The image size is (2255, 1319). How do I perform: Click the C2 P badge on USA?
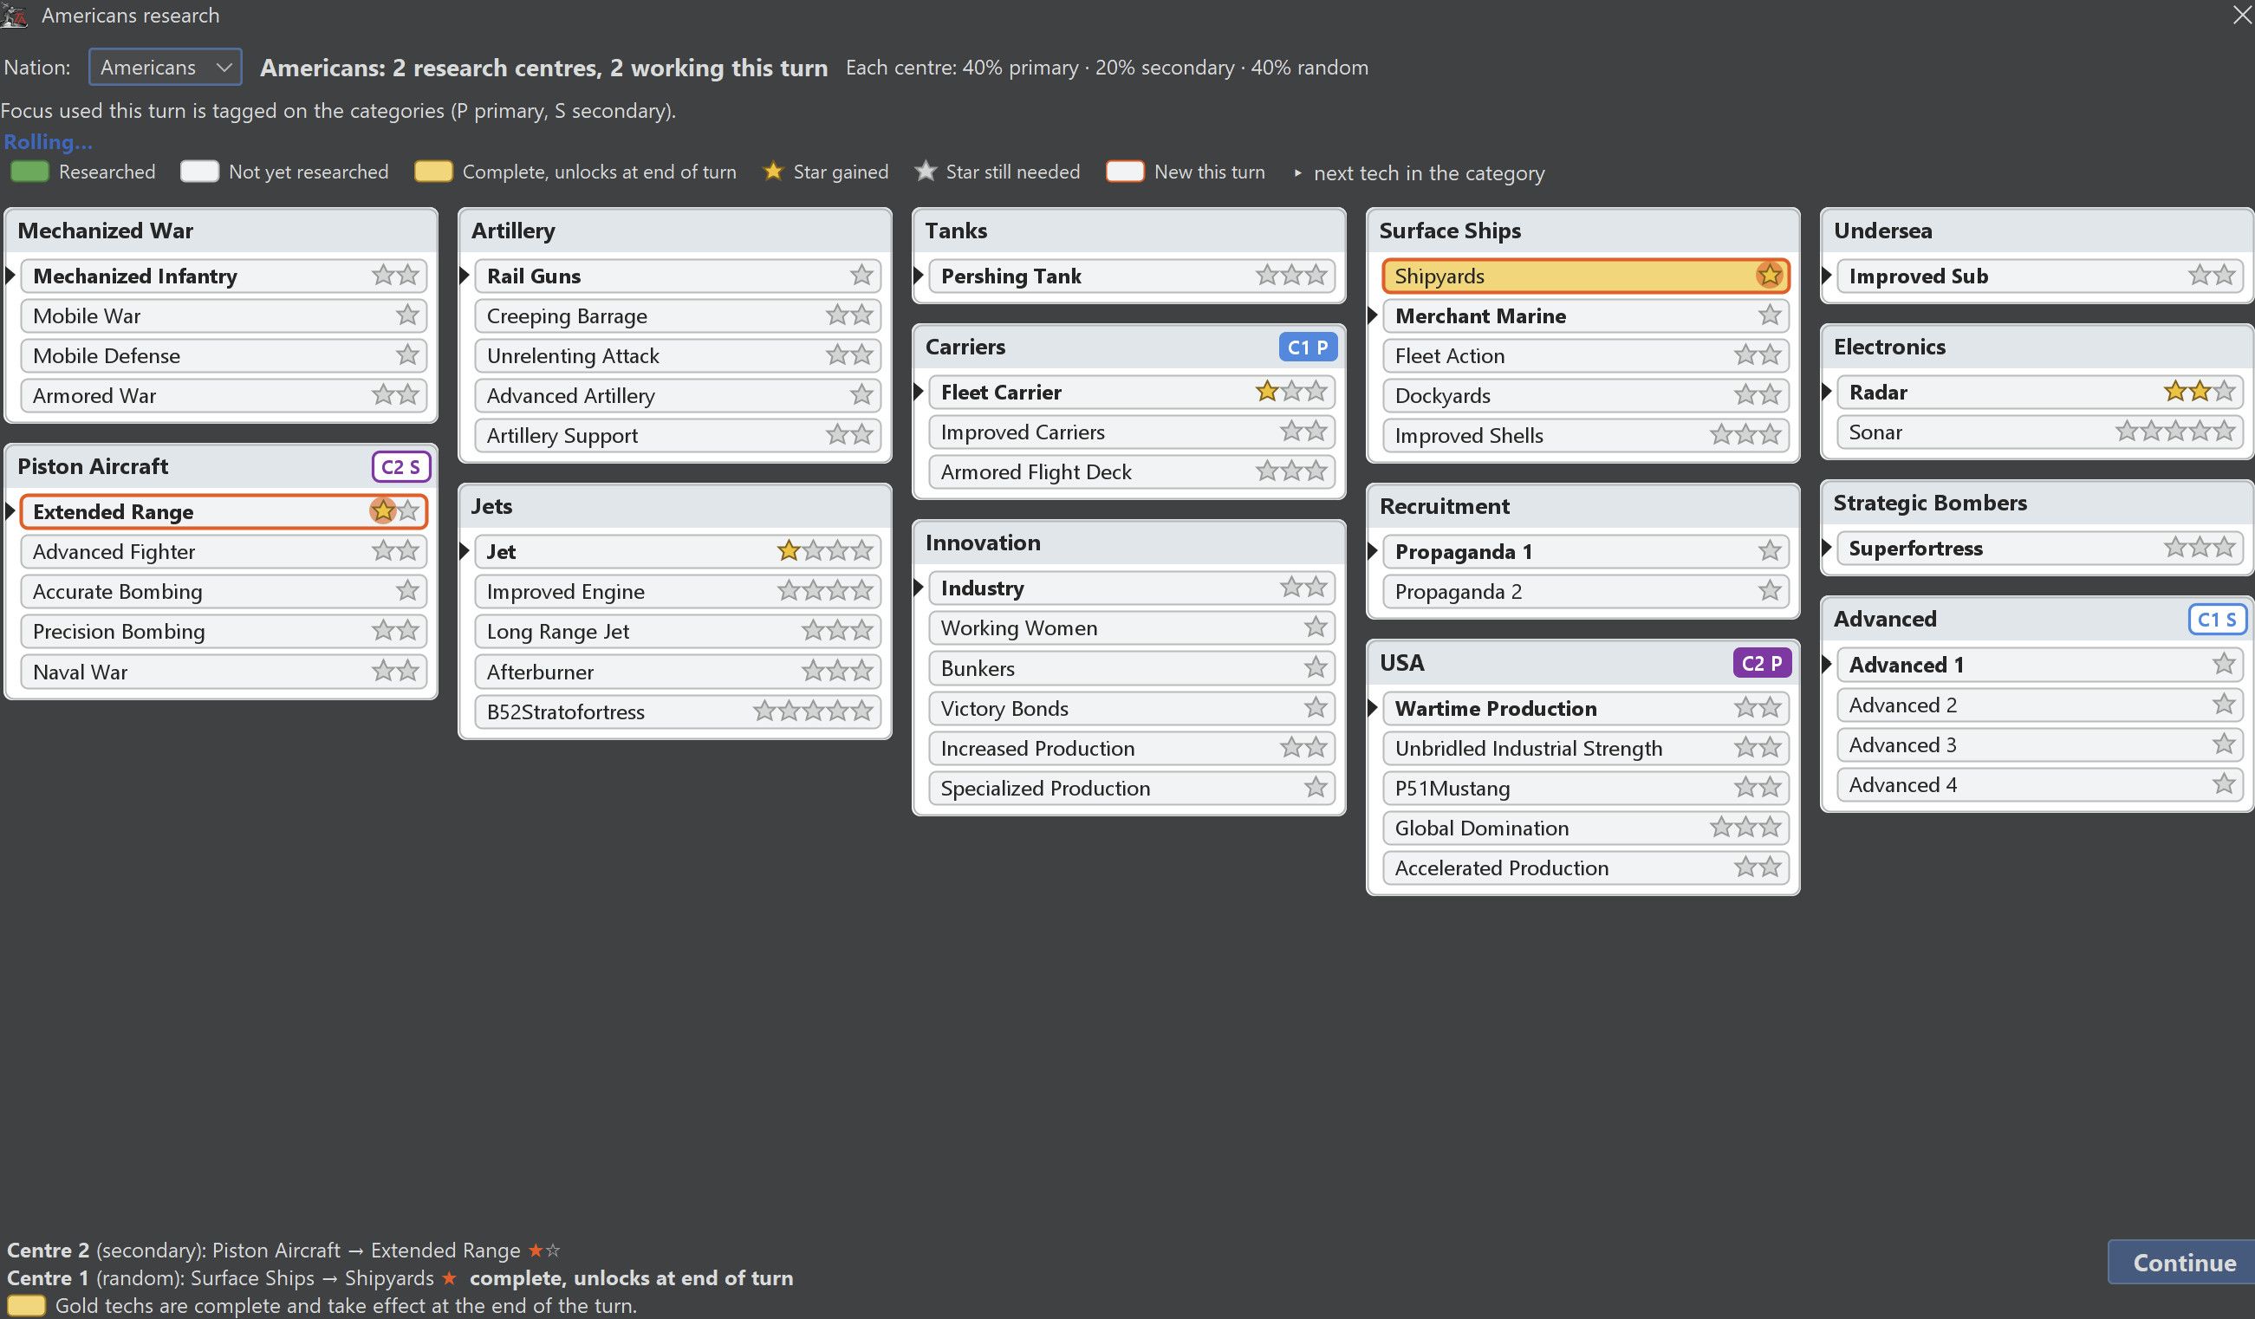click(x=1761, y=663)
